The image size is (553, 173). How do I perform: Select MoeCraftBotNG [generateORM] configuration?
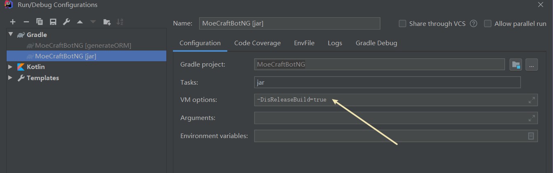coord(83,46)
